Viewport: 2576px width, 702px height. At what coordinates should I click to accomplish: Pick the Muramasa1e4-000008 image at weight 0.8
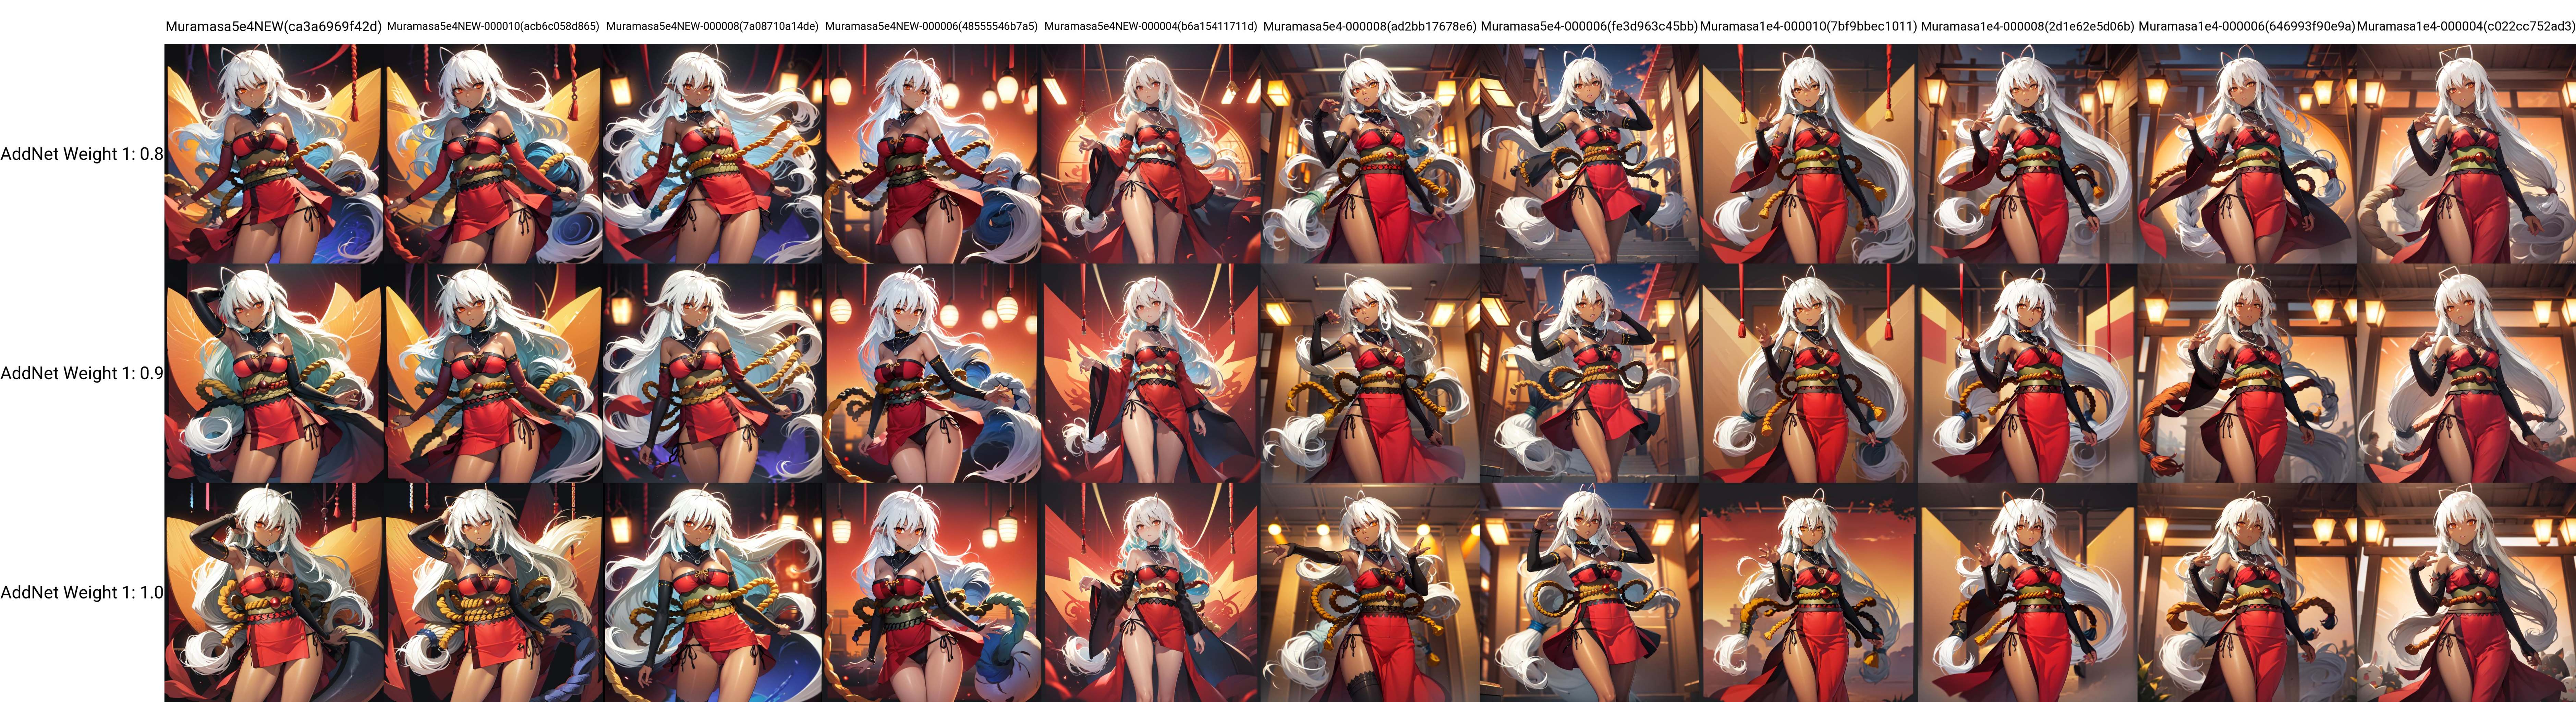[x=2028, y=154]
